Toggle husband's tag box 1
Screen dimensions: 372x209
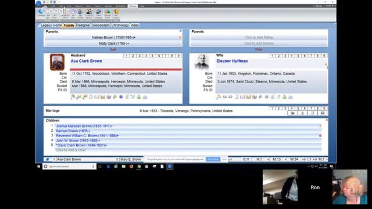pos(127,56)
